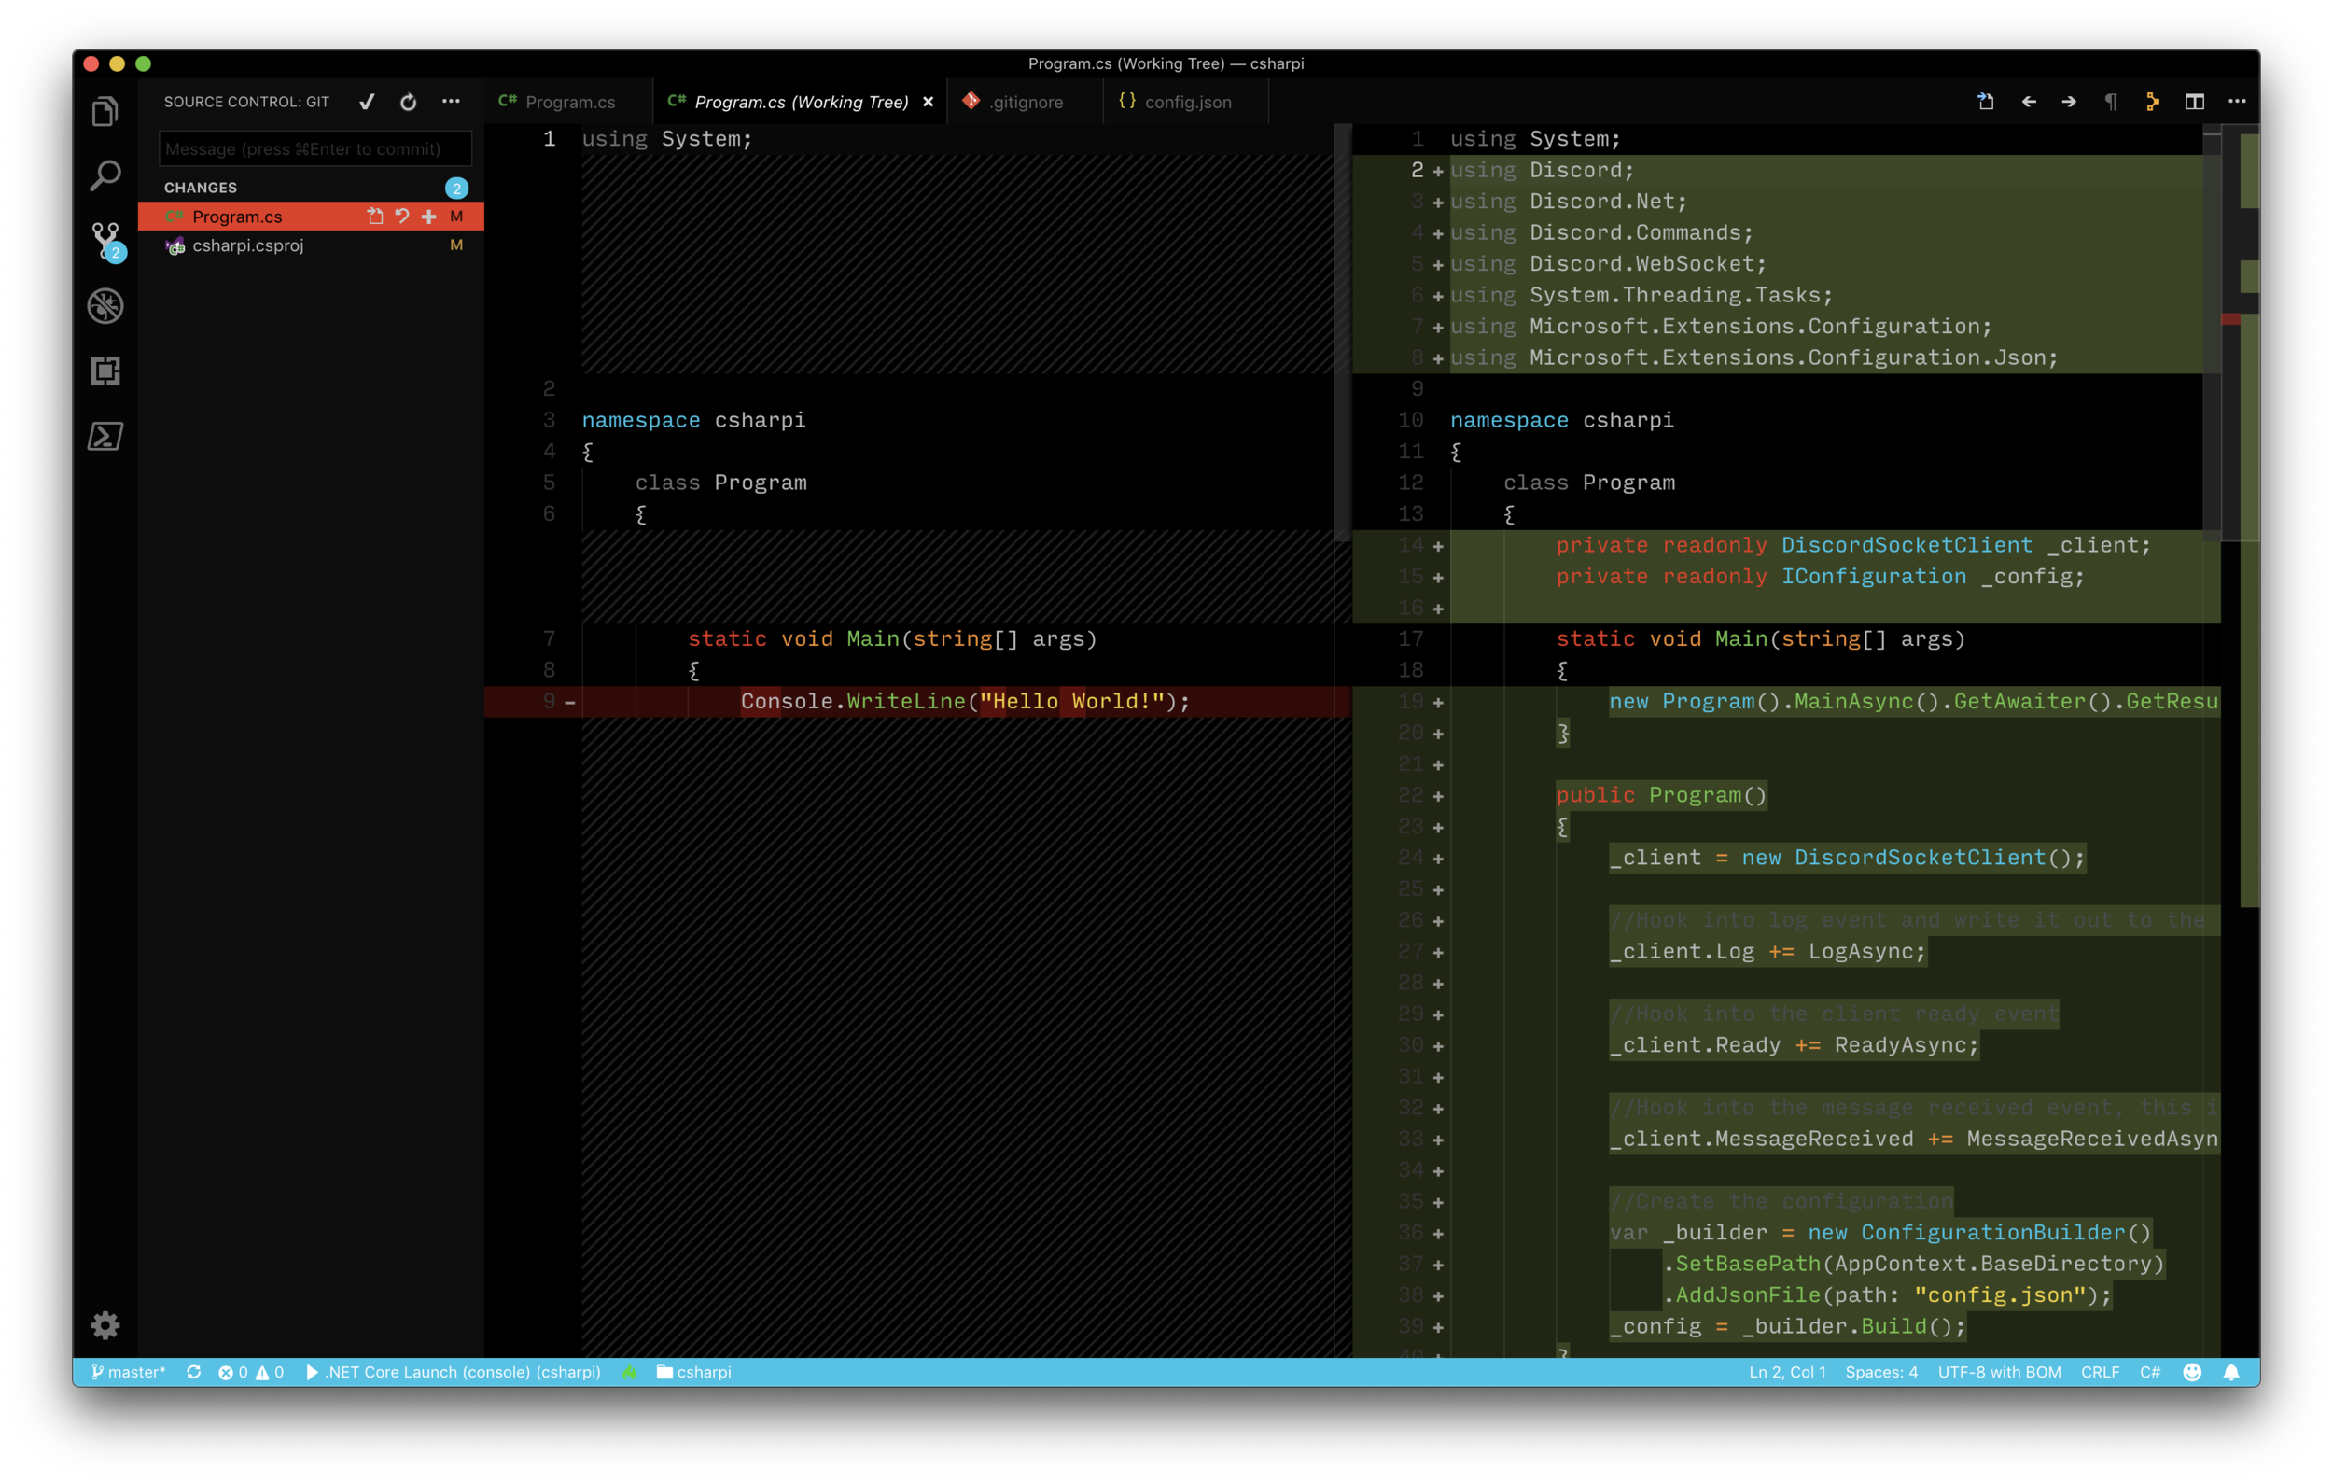Refresh the source control panel

tap(408, 102)
